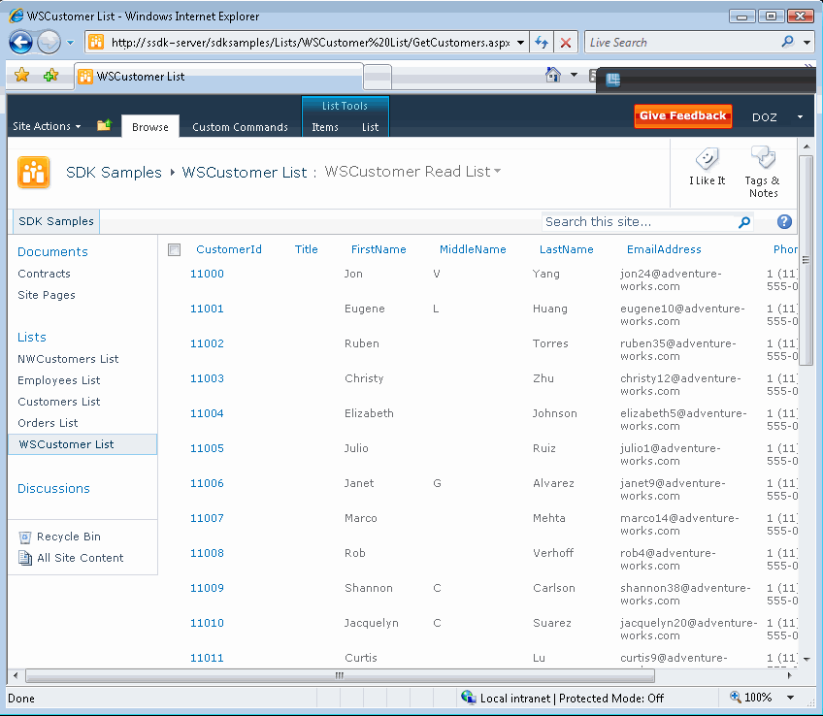Click the Give Feedback button
823x716 pixels.
coord(682,115)
